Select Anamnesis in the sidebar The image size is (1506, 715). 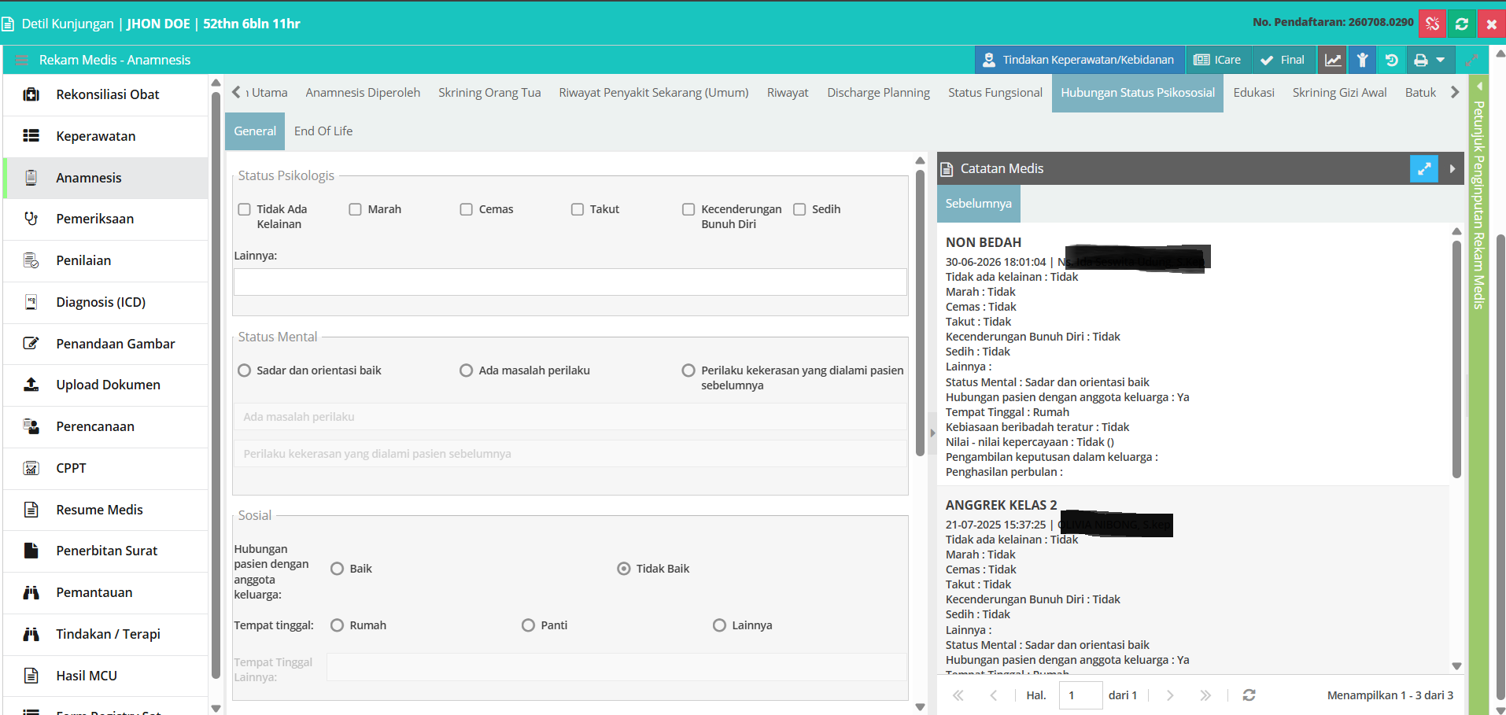106,178
